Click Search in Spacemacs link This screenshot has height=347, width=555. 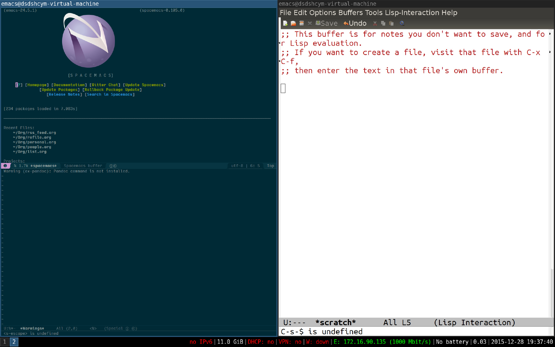(110, 94)
